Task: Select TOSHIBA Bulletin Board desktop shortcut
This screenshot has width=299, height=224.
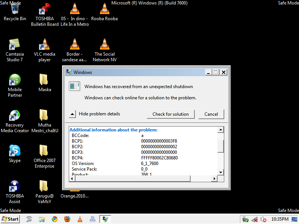Action: click(44, 15)
